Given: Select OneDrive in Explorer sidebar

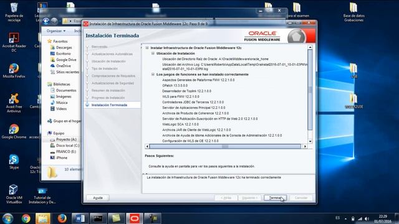Looking at the screenshot, I should [x=64, y=66].
